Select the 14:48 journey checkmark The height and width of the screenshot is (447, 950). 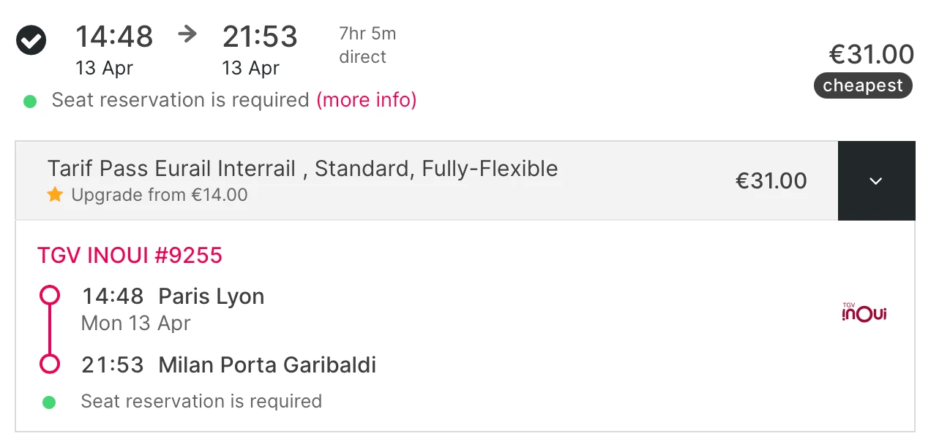point(31,40)
